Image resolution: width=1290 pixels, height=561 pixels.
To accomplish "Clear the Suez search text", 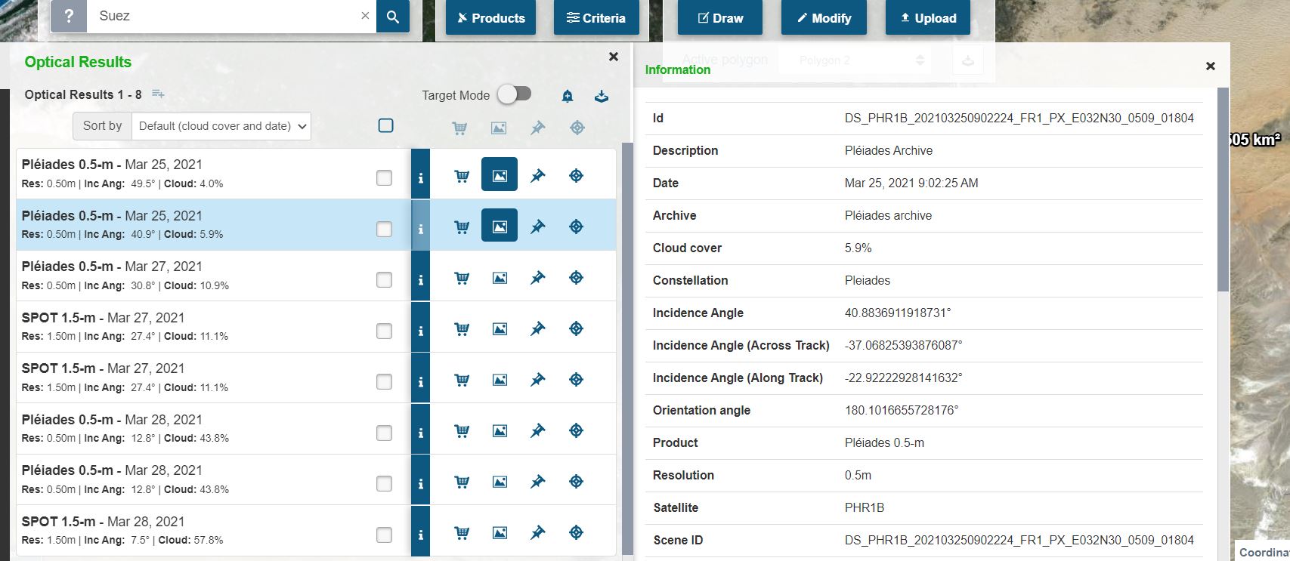I will click(x=365, y=16).
